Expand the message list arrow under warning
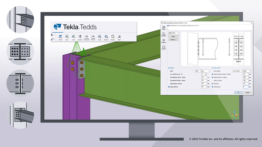The height and width of the screenshot is (147, 262). (168, 29)
